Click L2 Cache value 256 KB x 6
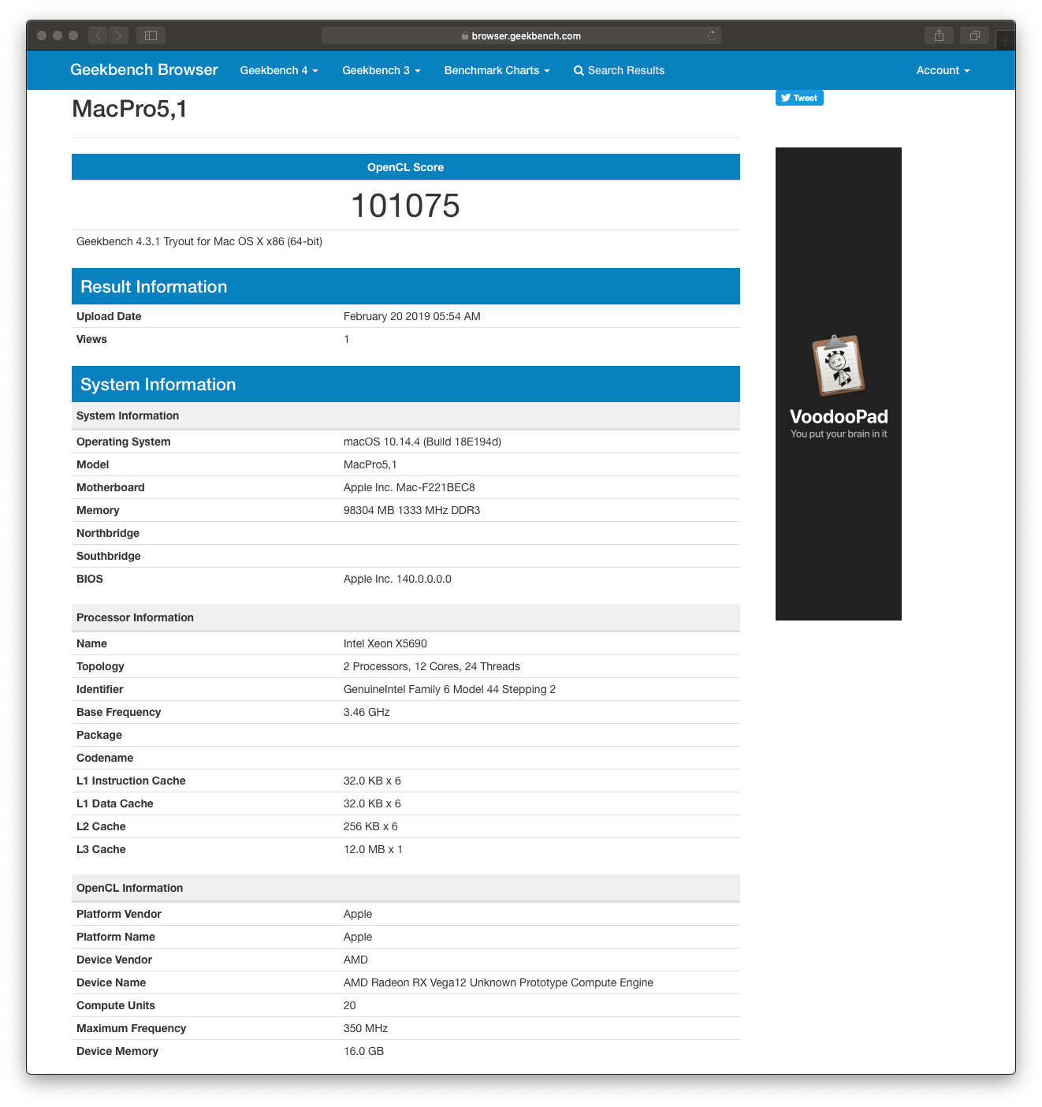Image resolution: width=1042 pixels, height=1107 pixels. click(x=370, y=826)
